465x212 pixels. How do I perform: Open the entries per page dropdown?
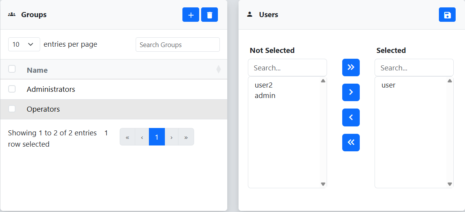[24, 44]
